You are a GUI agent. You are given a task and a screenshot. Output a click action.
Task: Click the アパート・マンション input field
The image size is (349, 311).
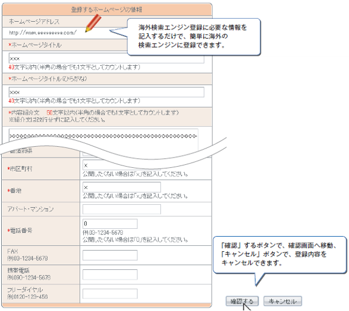(122, 209)
